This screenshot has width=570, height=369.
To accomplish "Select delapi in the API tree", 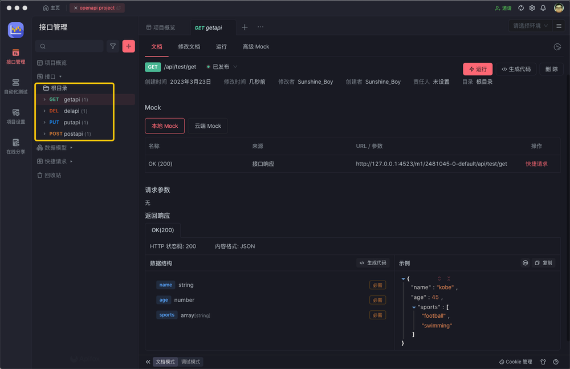I will (72, 111).
